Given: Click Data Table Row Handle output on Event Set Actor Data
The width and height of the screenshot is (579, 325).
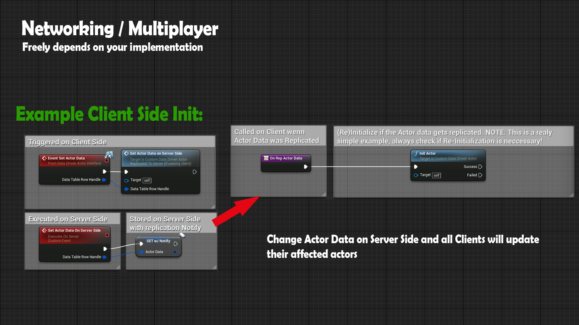Looking at the screenshot, I should click(104, 180).
